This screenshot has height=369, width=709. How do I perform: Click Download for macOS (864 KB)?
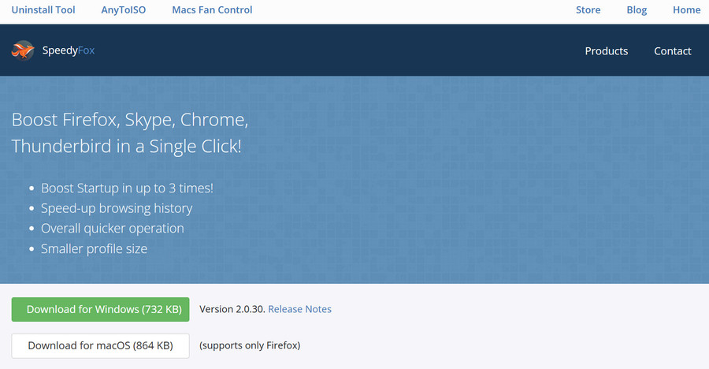(x=100, y=346)
